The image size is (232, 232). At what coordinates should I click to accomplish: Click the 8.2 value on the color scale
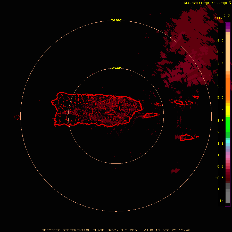[220, 52]
